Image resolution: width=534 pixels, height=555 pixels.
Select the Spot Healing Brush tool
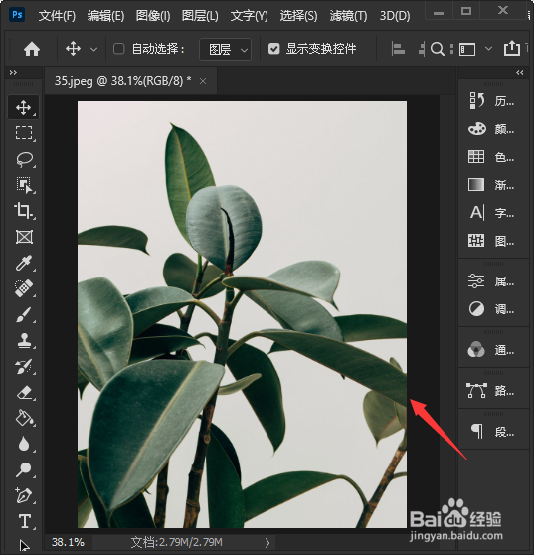(24, 288)
